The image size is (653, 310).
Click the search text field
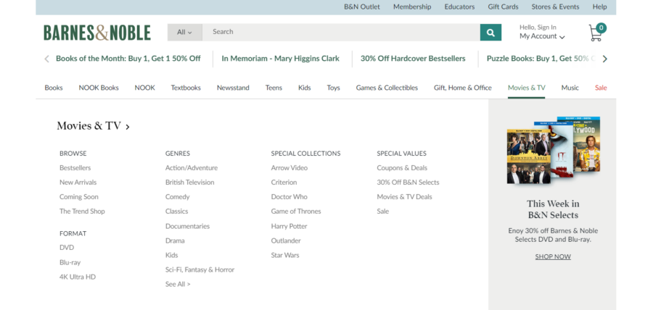(341, 32)
